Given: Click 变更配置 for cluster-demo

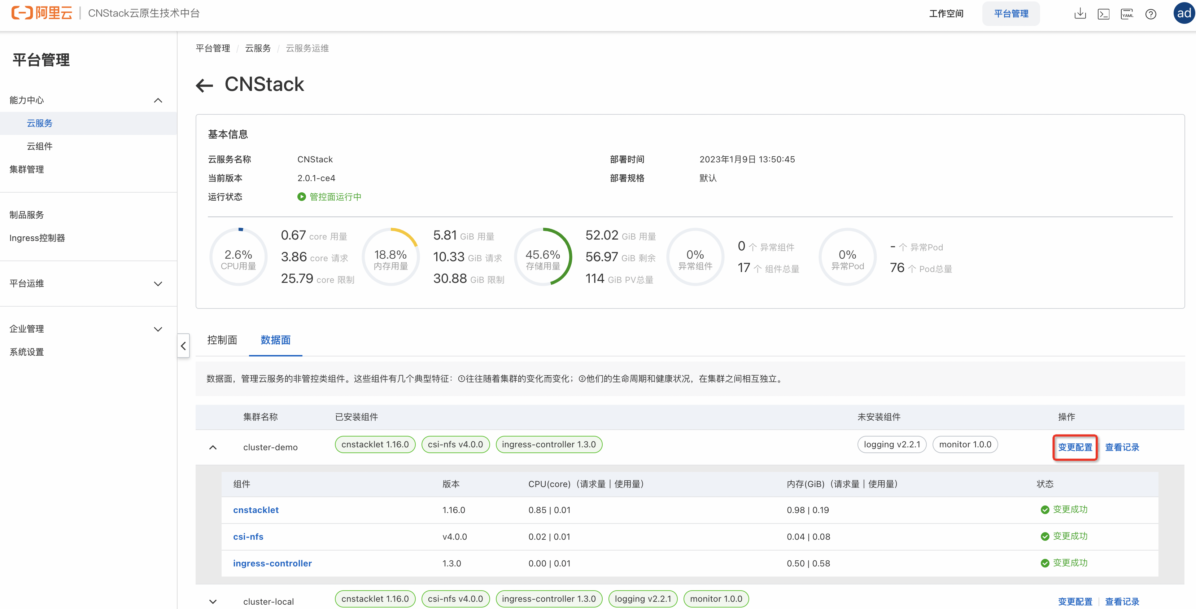Looking at the screenshot, I should click(x=1075, y=447).
